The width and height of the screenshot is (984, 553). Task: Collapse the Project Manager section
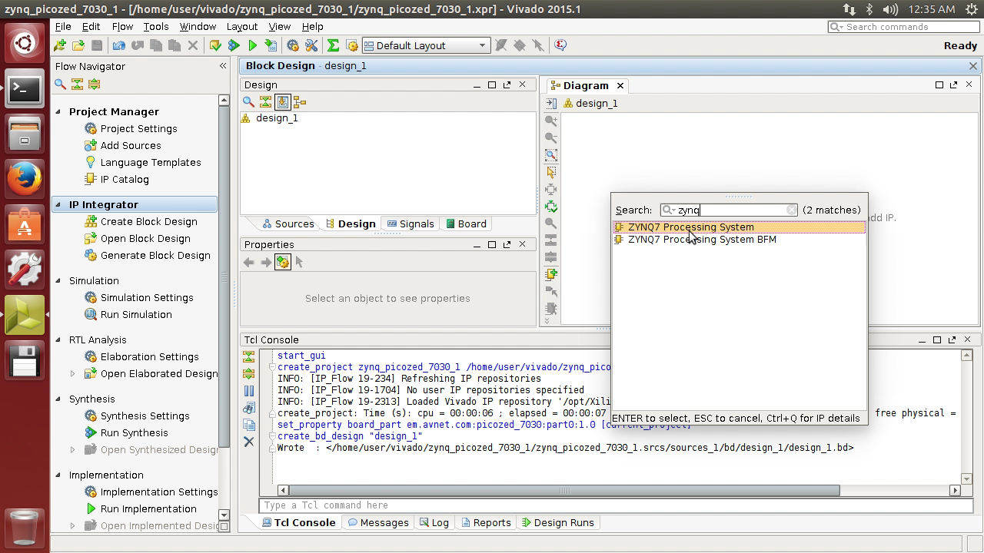58,111
